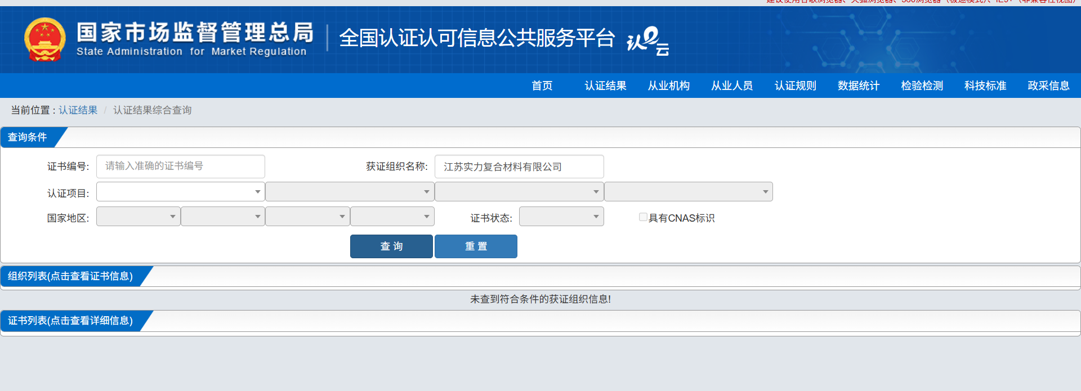Open the first 国家地区 dropdown
The width and height of the screenshot is (1081, 391).
(139, 217)
